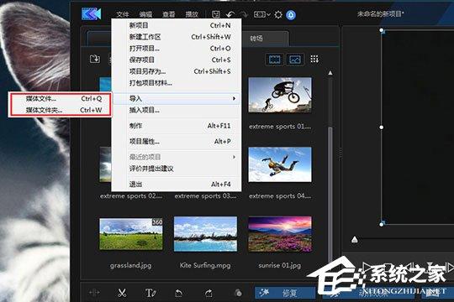The width and height of the screenshot is (454, 302).
Task: Open preferences gear icon
Action: pyautogui.click(x=278, y=14)
